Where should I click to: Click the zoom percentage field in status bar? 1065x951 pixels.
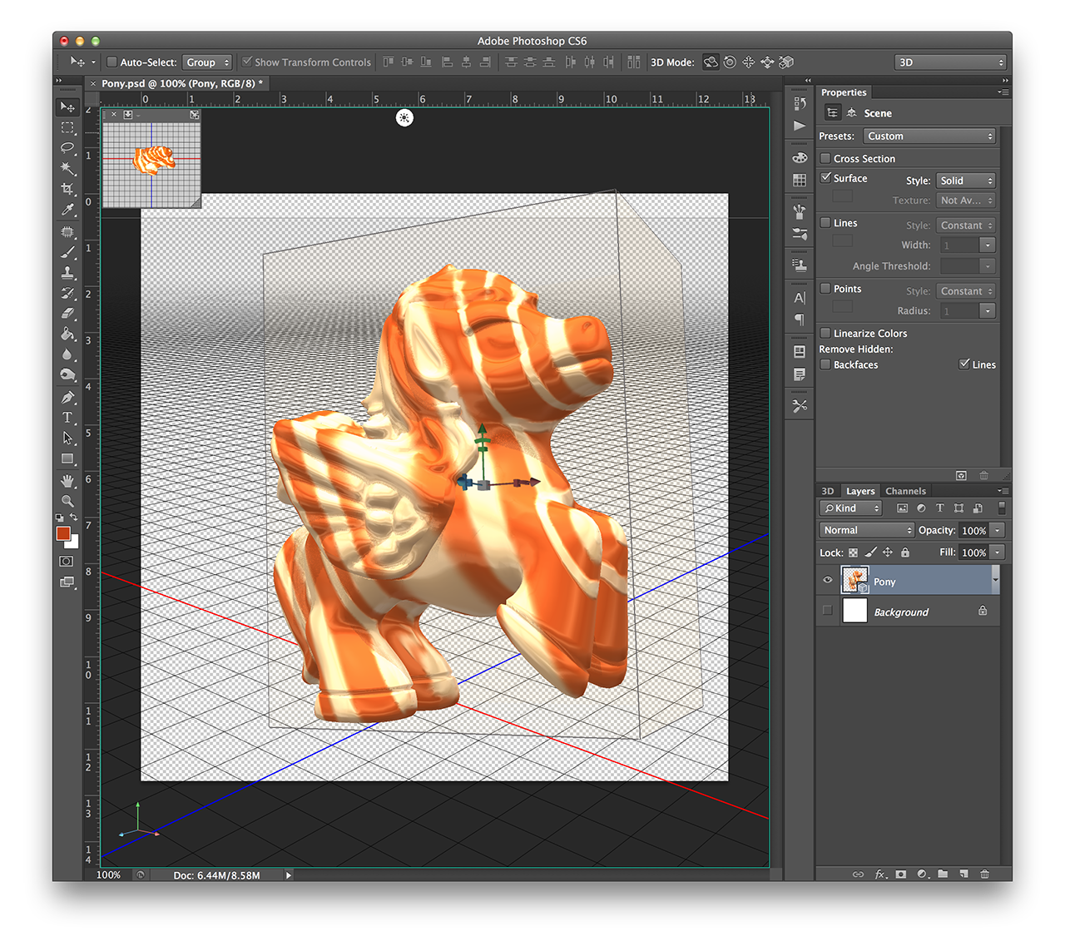click(110, 874)
